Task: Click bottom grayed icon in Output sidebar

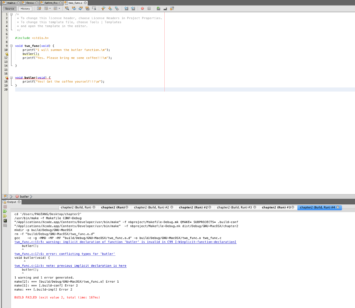Action: (x=5, y=225)
